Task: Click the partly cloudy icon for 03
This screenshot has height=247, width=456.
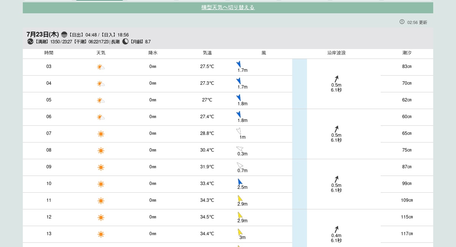Action: coord(101,67)
